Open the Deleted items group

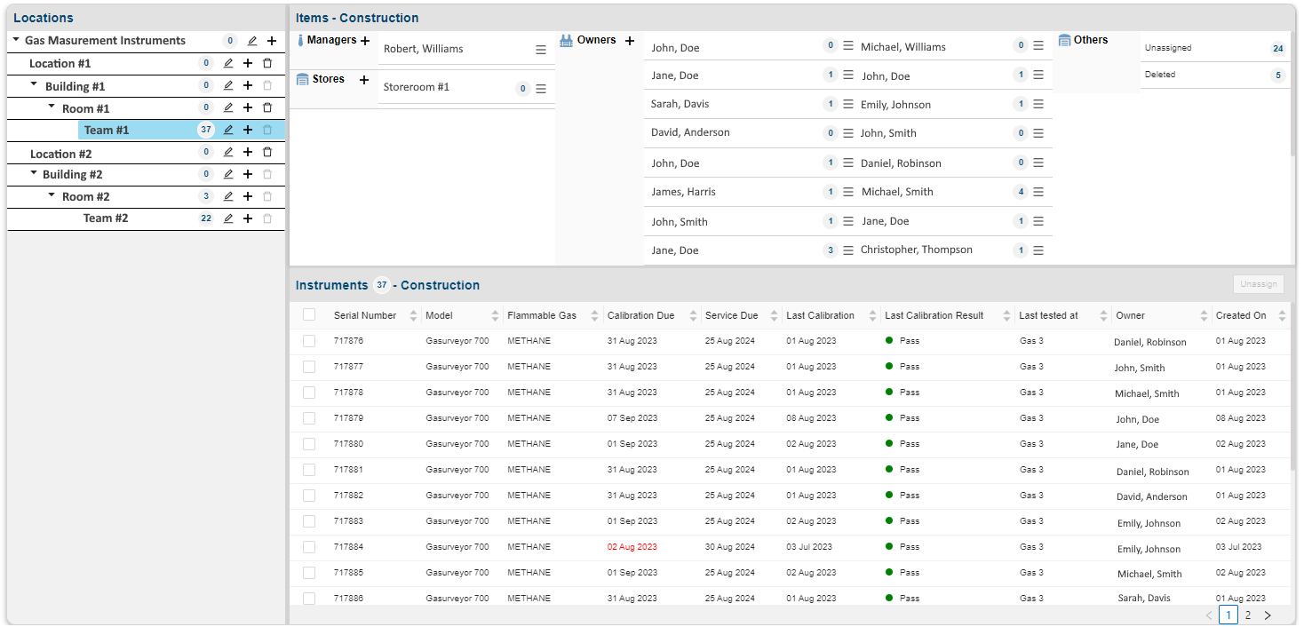coord(1215,75)
